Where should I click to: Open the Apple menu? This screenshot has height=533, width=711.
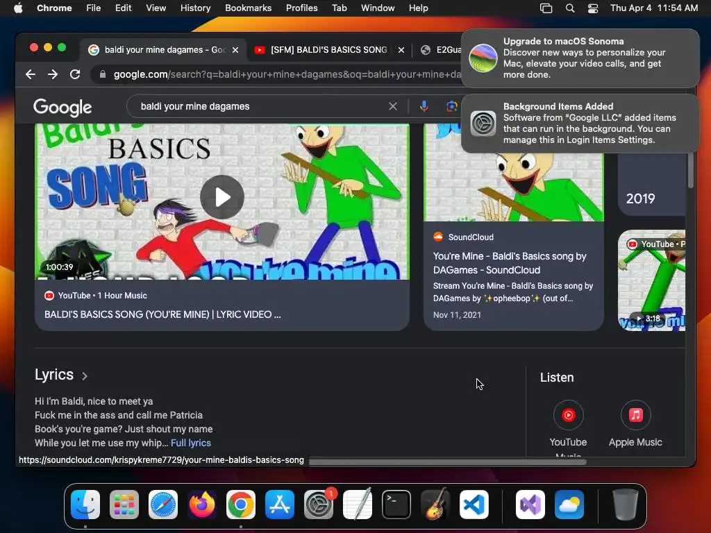pyautogui.click(x=18, y=8)
